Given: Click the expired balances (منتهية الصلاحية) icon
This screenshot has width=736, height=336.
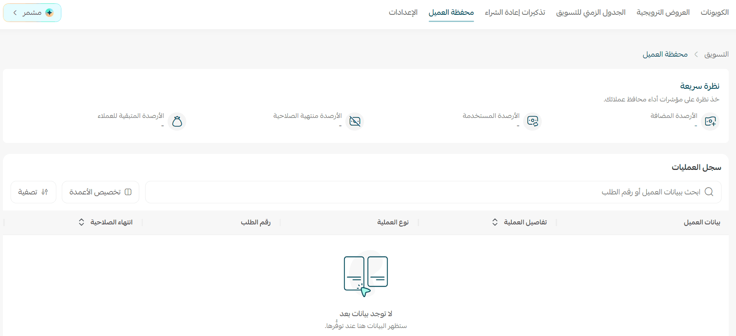Looking at the screenshot, I should 355,122.
